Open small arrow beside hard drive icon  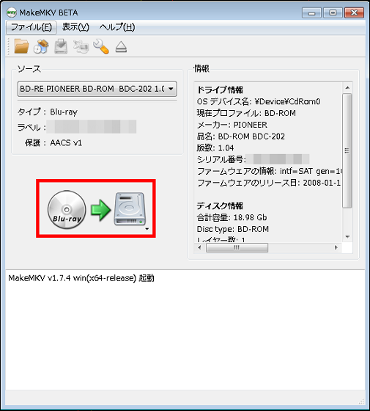(x=147, y=229)
